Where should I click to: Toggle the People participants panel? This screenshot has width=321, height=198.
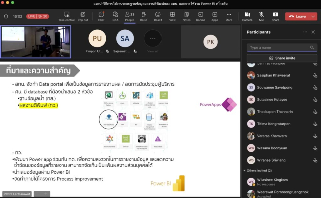(130, 16)
